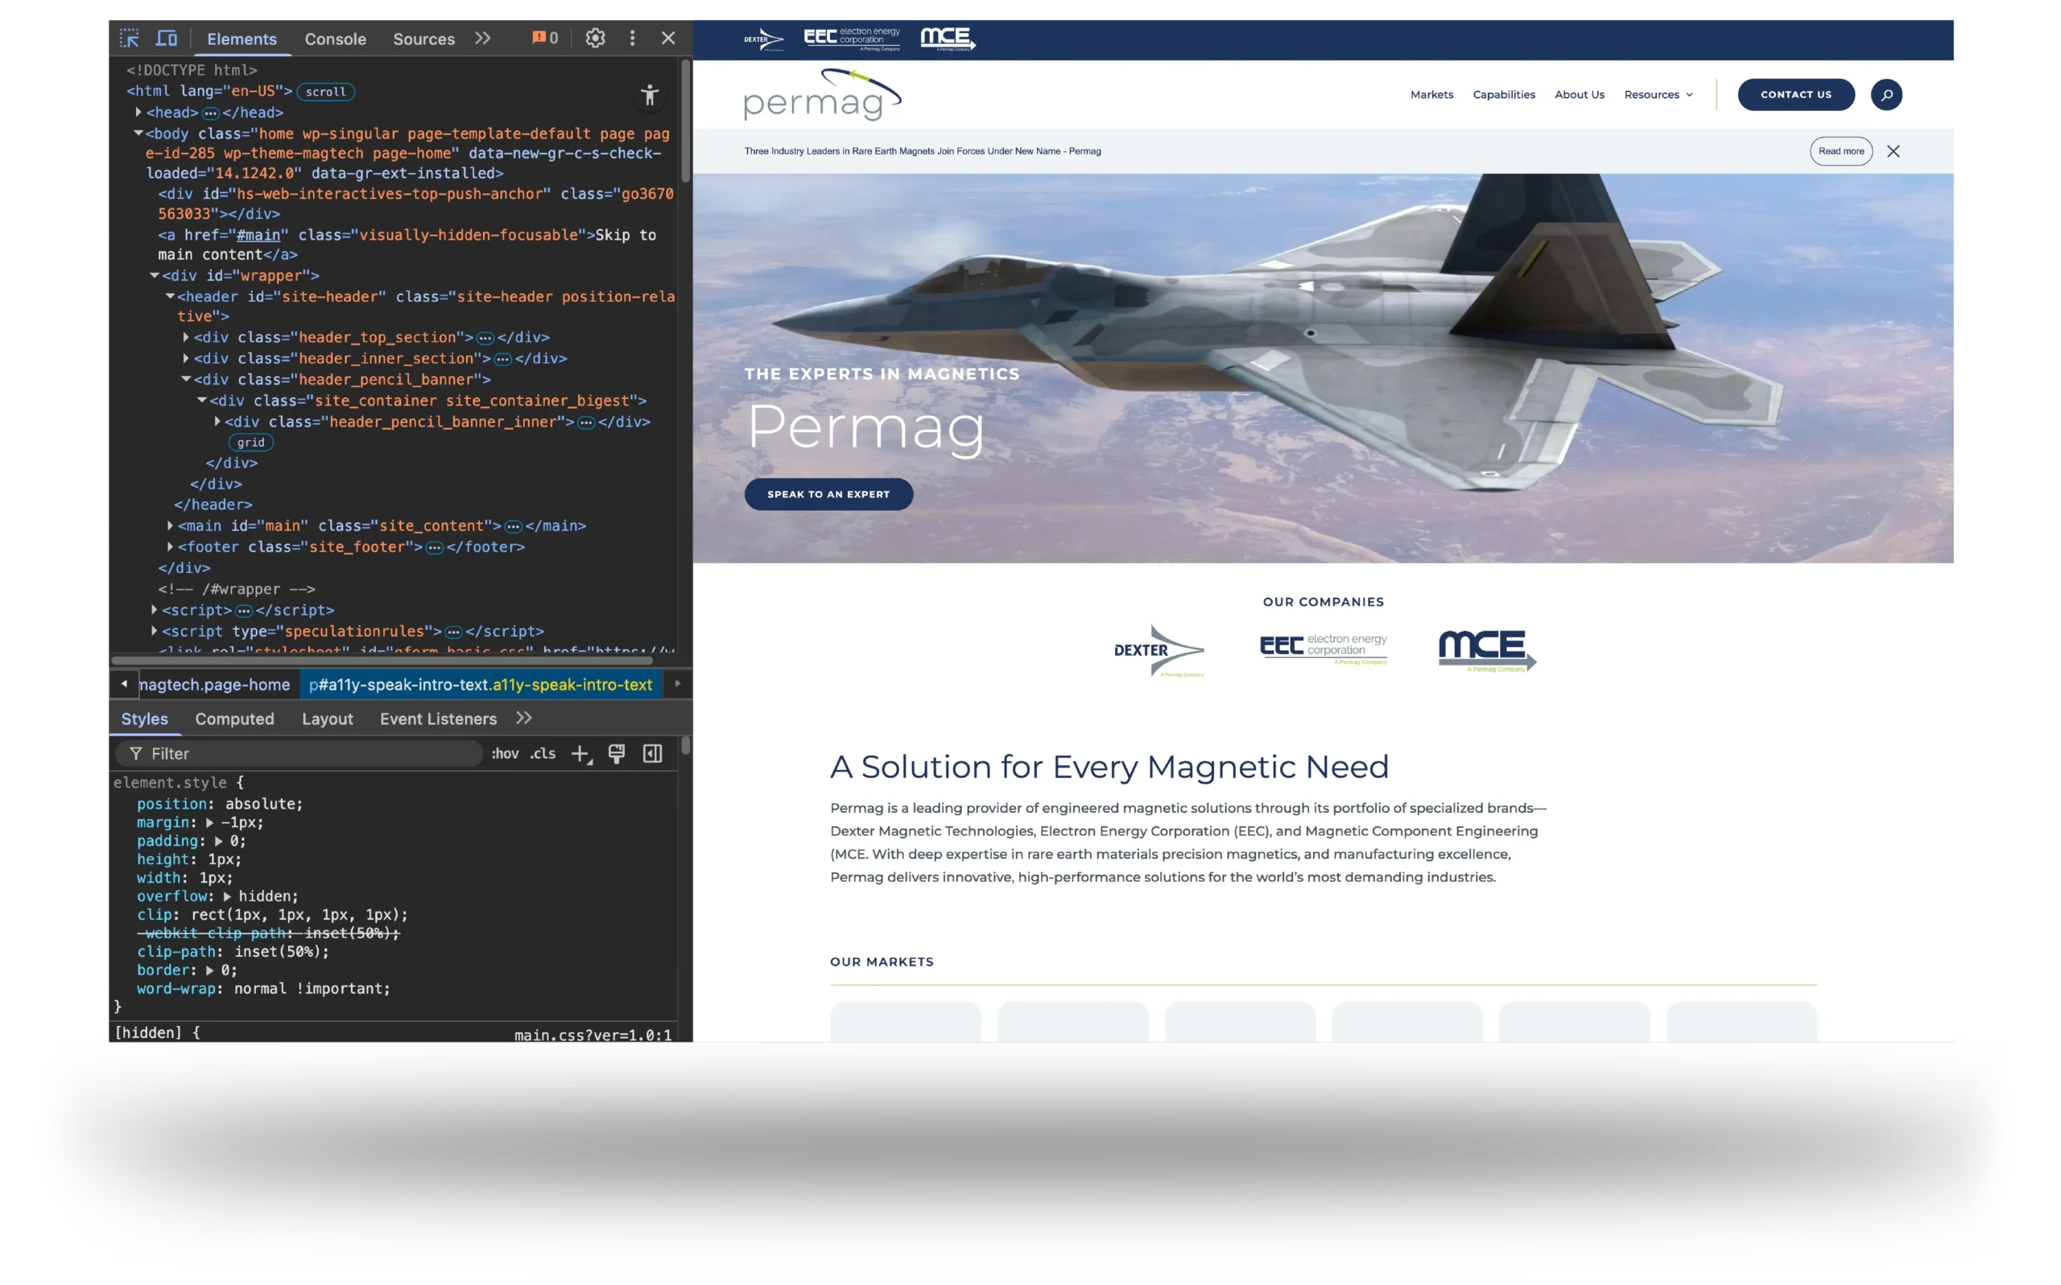Click Speak to an Expert button

pyautogui.click(x=829, y=495)
